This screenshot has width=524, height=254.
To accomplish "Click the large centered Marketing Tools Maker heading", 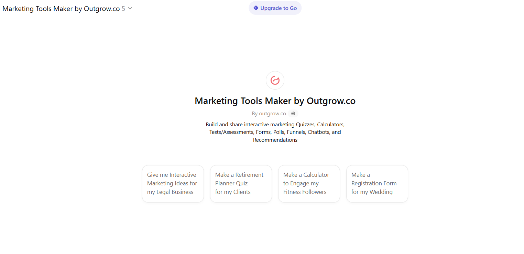I will (275, 101).
